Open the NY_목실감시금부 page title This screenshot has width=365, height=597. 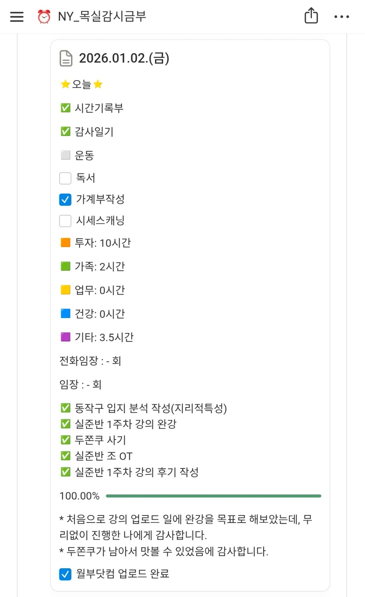click(x=102, y=16)
